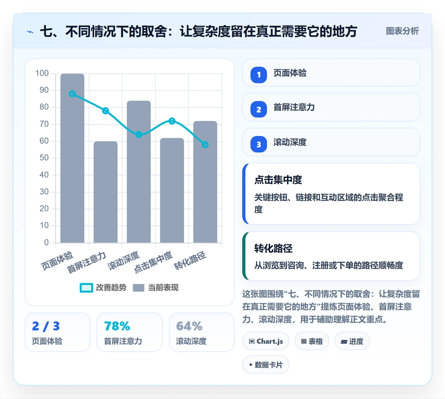
Task: Click trend line point on 滚动深度 bar
Action: pyautogui.click(x=139, y=135)
